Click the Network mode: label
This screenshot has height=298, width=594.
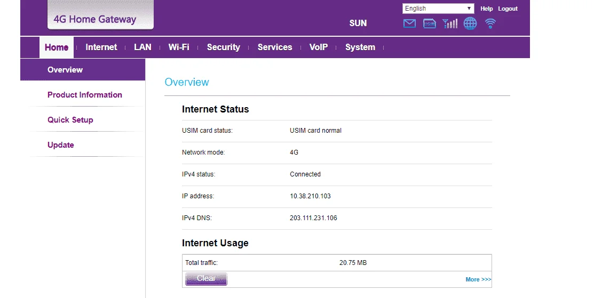point(203,152)
